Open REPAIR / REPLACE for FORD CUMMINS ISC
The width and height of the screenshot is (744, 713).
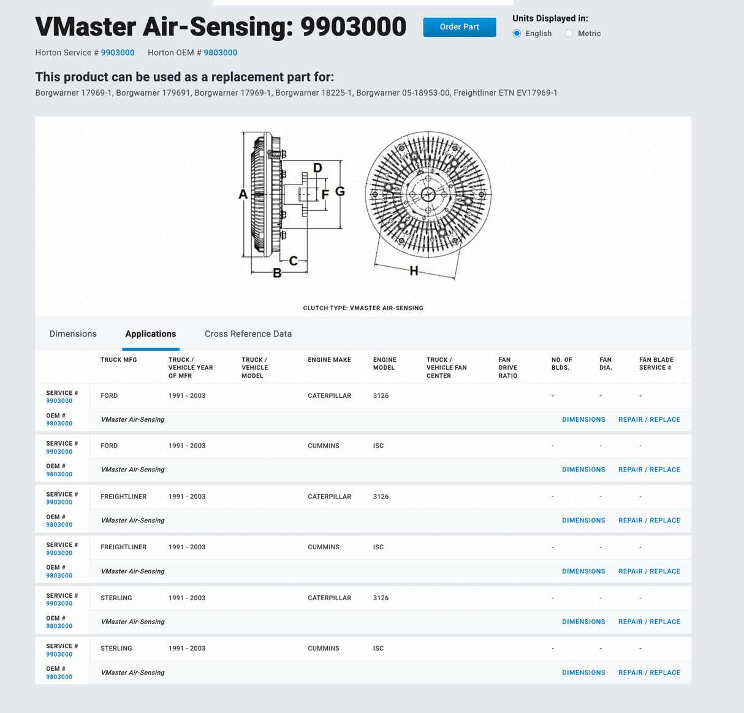(649, 469)
